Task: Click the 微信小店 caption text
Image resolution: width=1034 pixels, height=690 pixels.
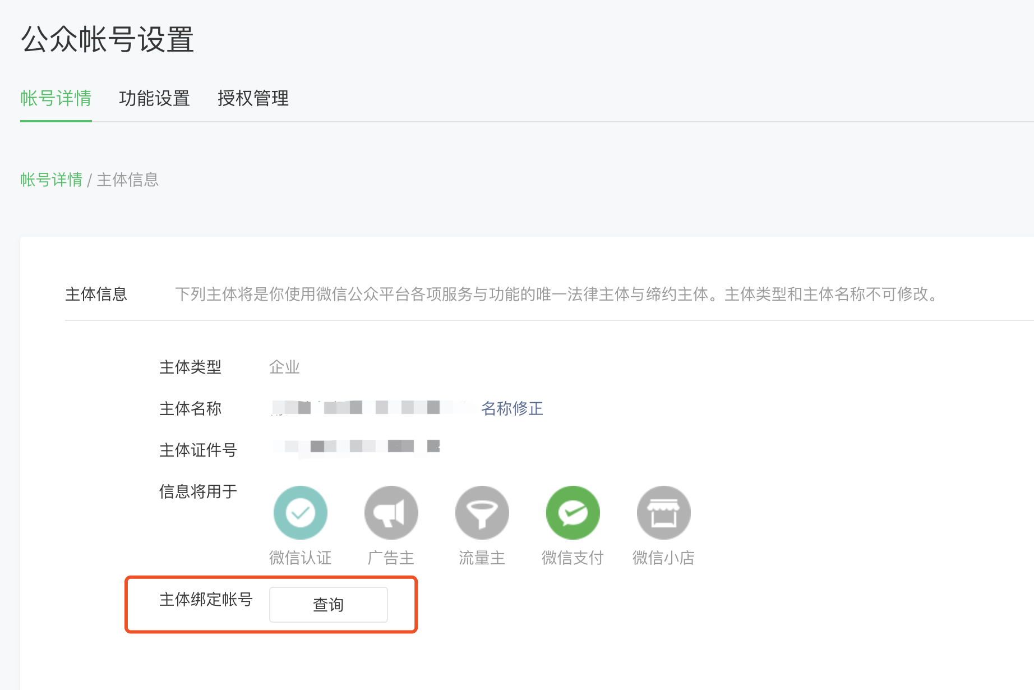Action: (x=664, y=558)
